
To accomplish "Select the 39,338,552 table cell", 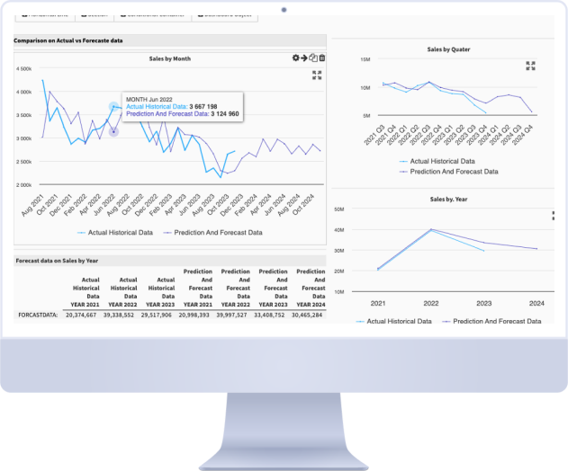I will 119,315.
